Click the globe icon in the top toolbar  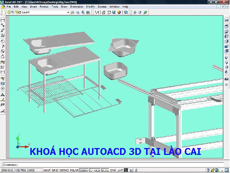point(114,12)
